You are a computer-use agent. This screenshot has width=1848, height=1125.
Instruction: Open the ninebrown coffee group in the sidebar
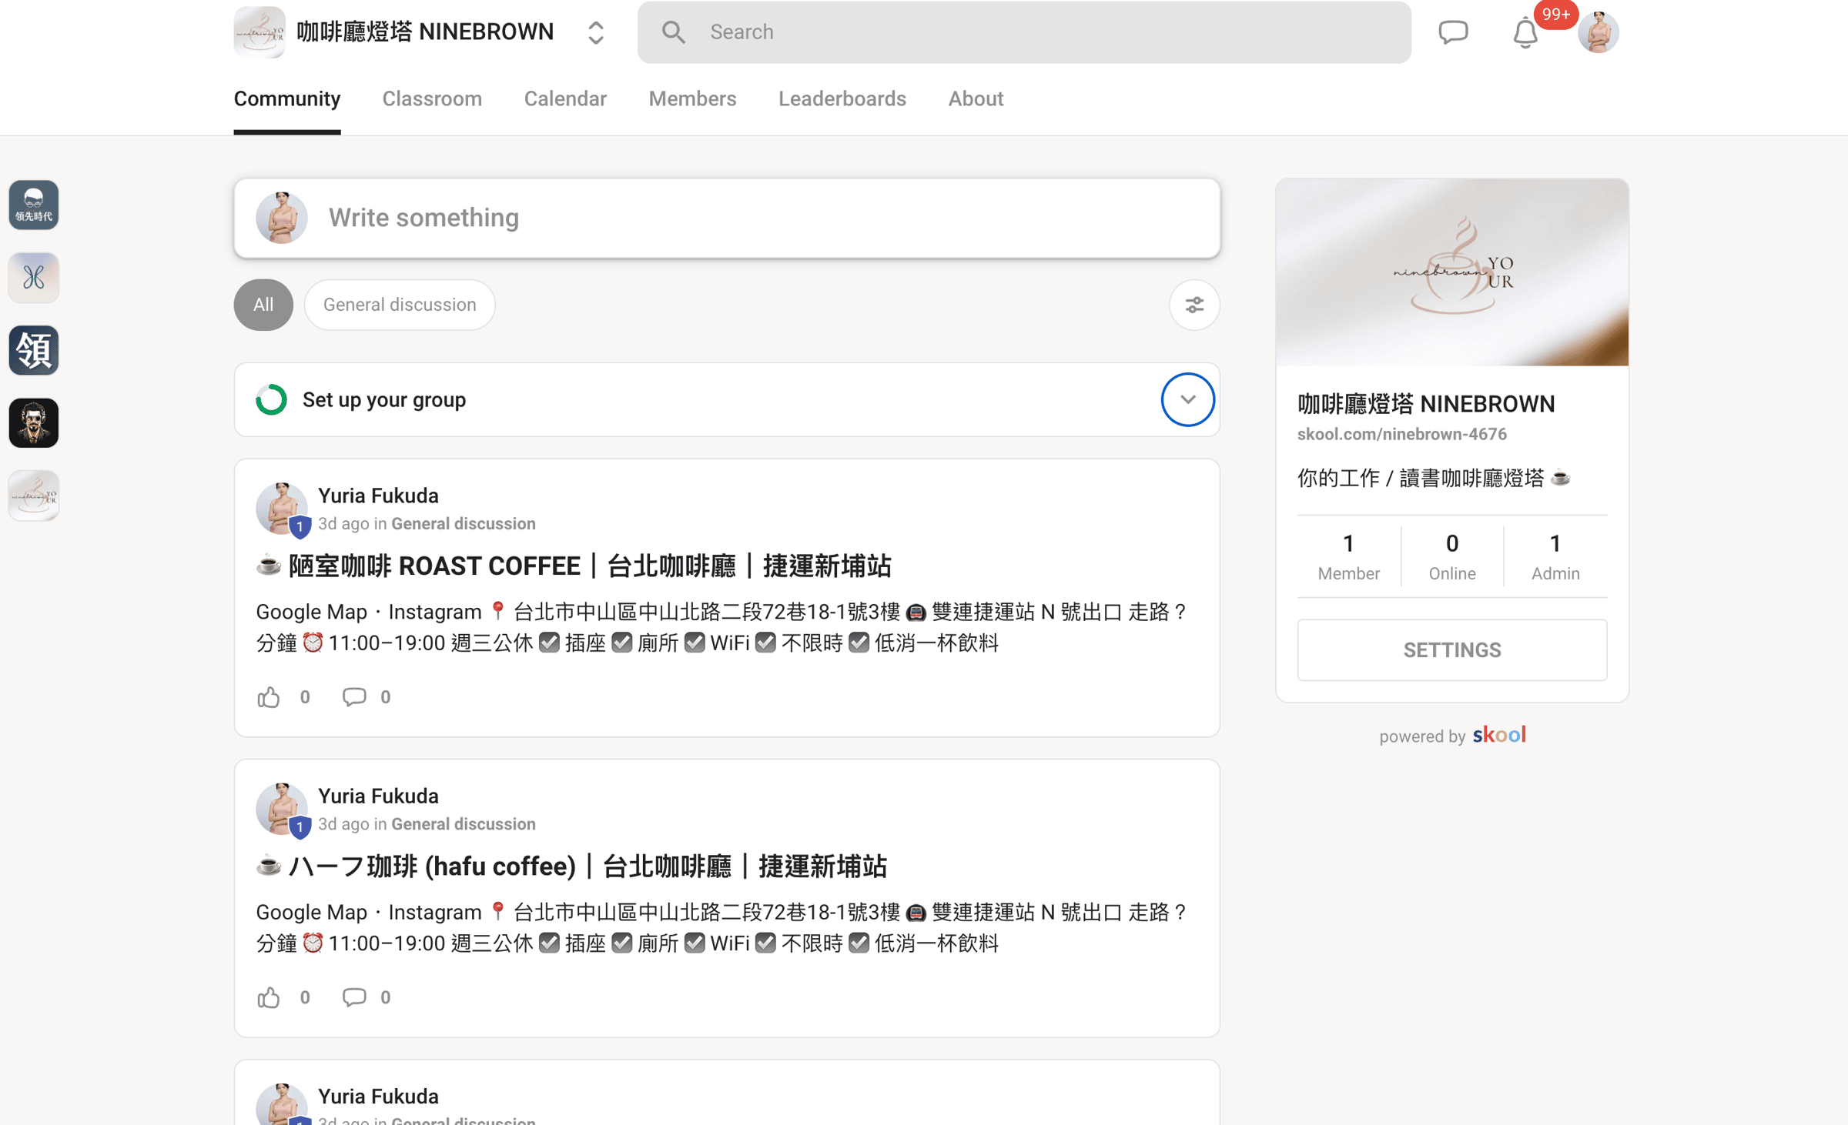point(34,496)
